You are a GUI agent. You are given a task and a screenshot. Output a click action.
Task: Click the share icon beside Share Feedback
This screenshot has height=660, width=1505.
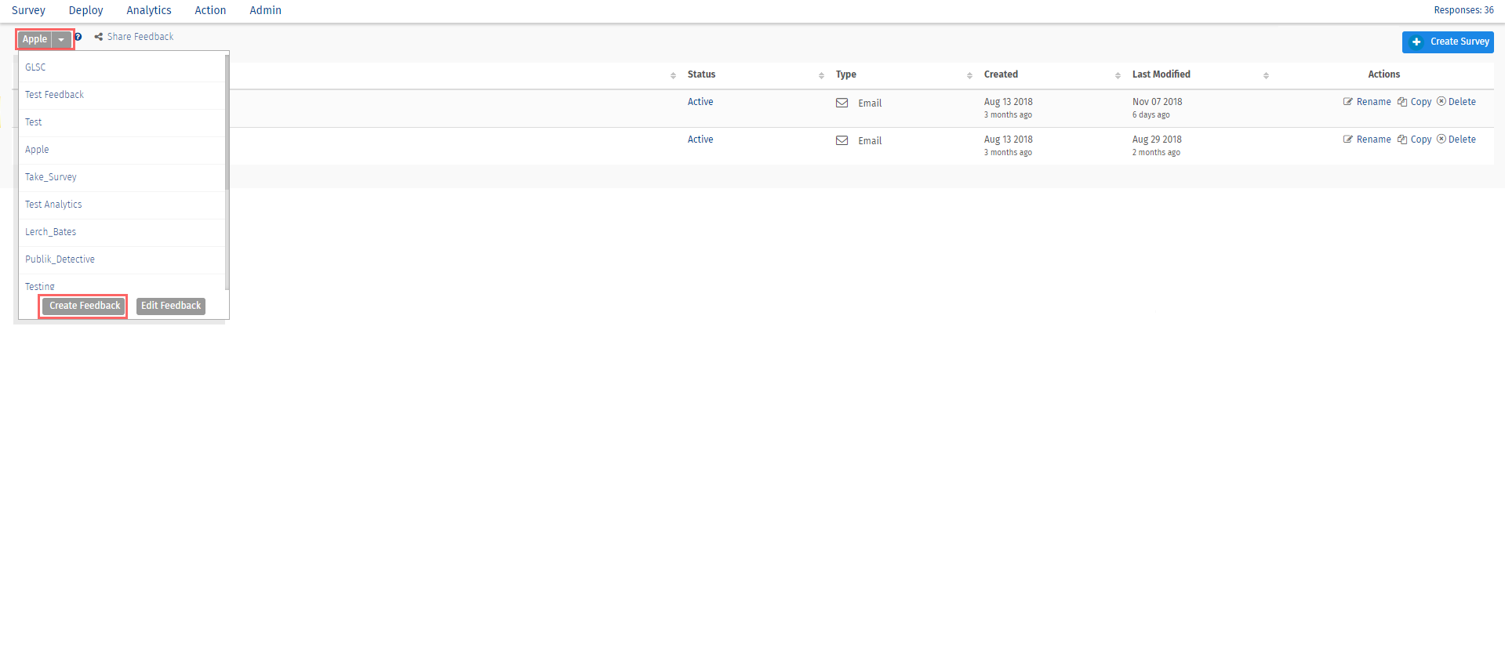coord(99,37)
